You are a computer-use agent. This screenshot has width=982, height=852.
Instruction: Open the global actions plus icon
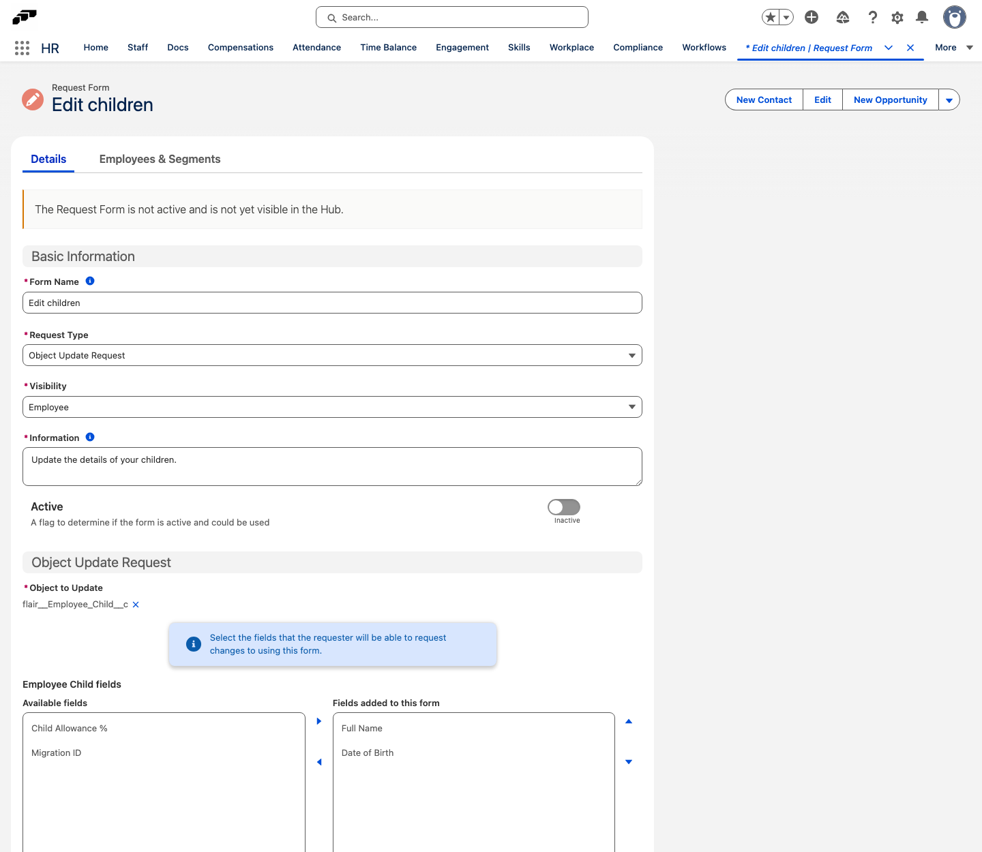812,17
